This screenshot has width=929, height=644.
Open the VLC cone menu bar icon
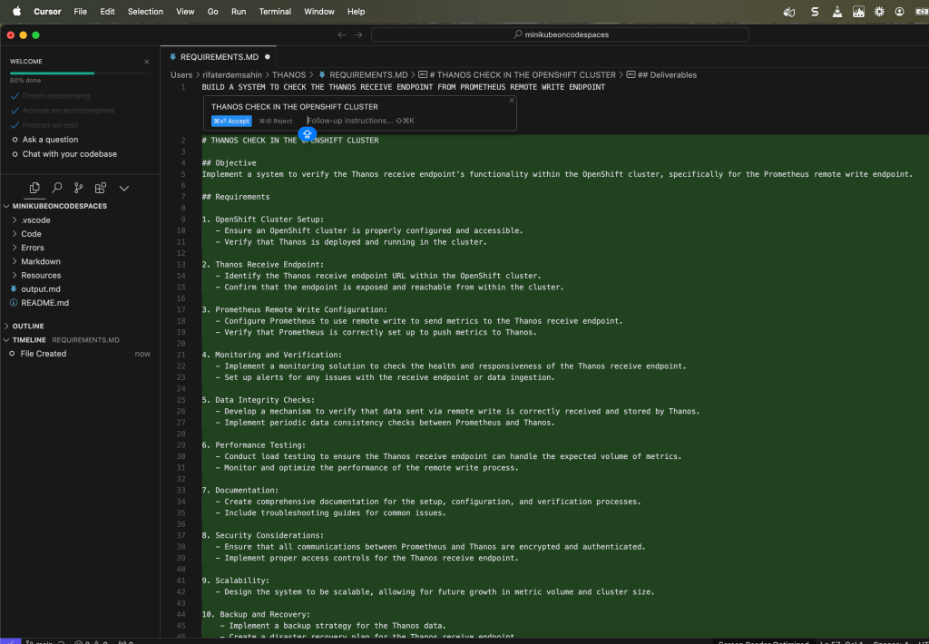(x=837, y=11)
